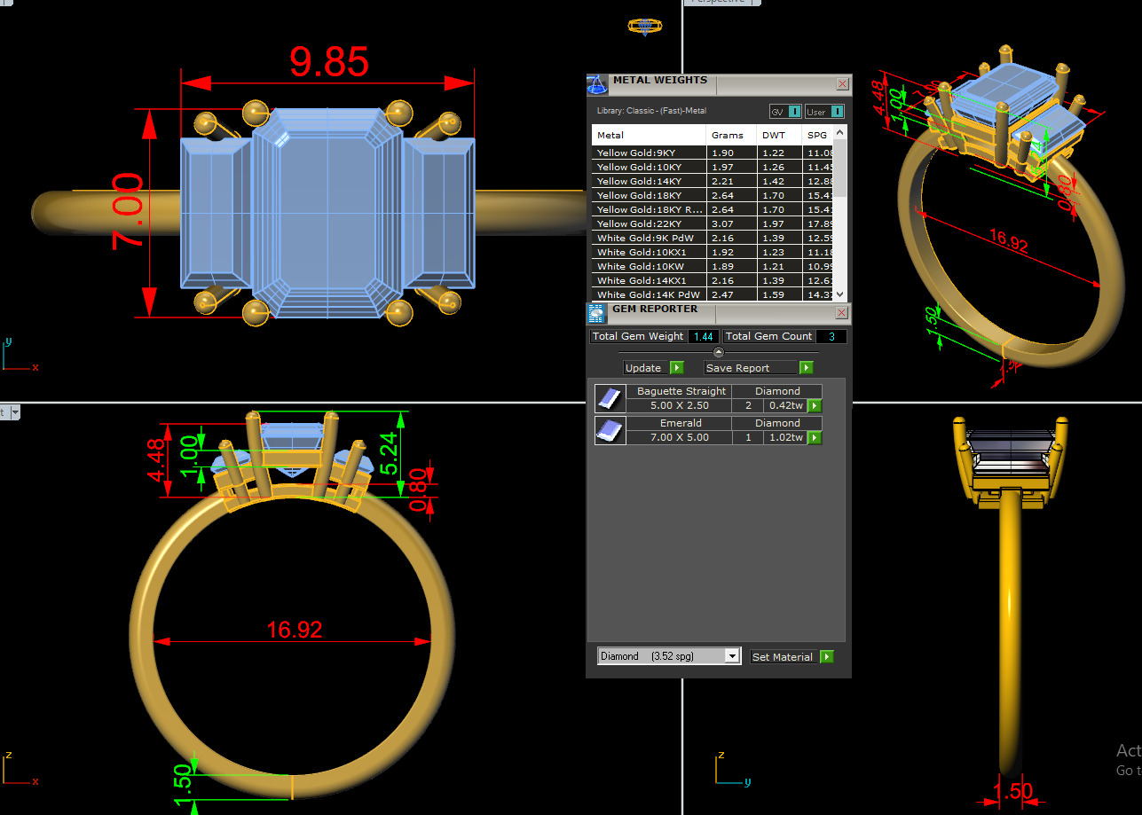The width and height of the screenshot is (1142, 815).
Task: Click the Metal column header
Action: 650,136
